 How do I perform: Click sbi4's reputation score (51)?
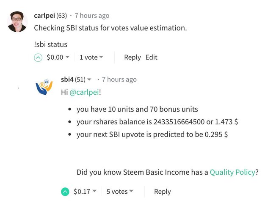click(80, 80)
